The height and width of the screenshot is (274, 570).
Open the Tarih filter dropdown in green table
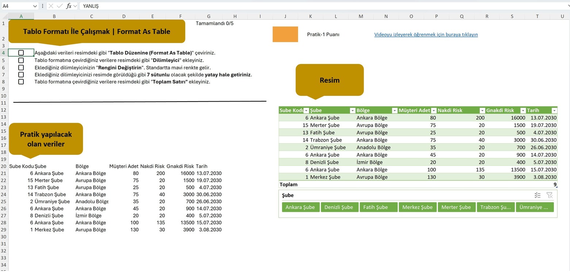pos(554,110)
